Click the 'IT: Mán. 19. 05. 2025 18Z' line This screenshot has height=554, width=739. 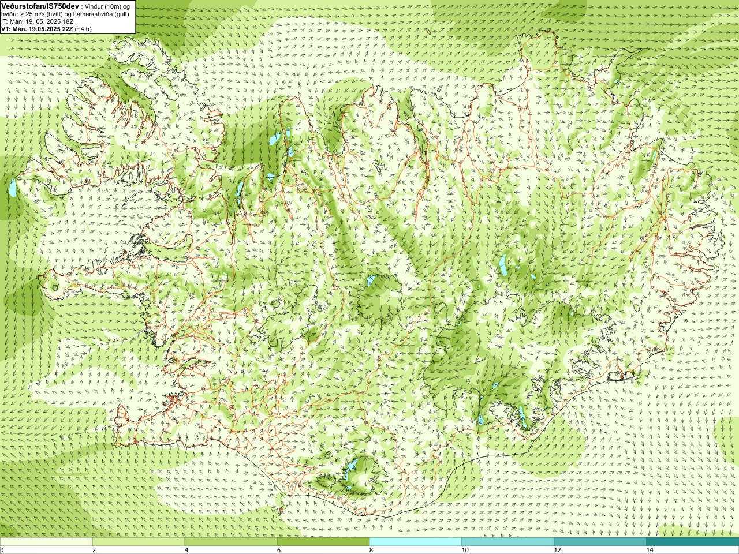pos(38,21)
